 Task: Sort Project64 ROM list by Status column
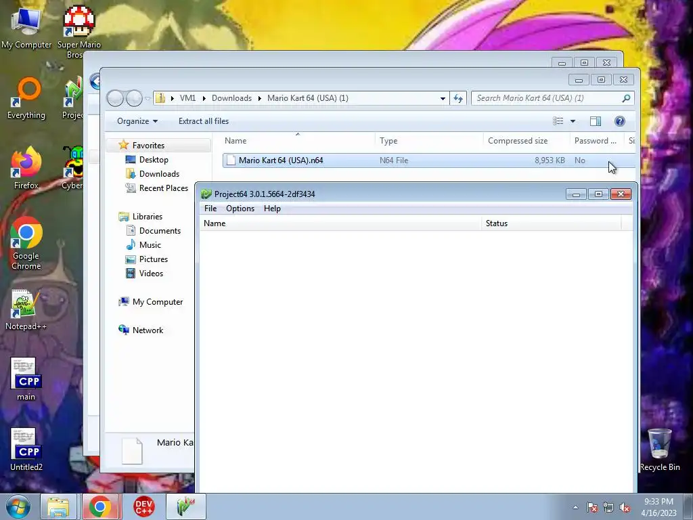click(x=551, y=223)
